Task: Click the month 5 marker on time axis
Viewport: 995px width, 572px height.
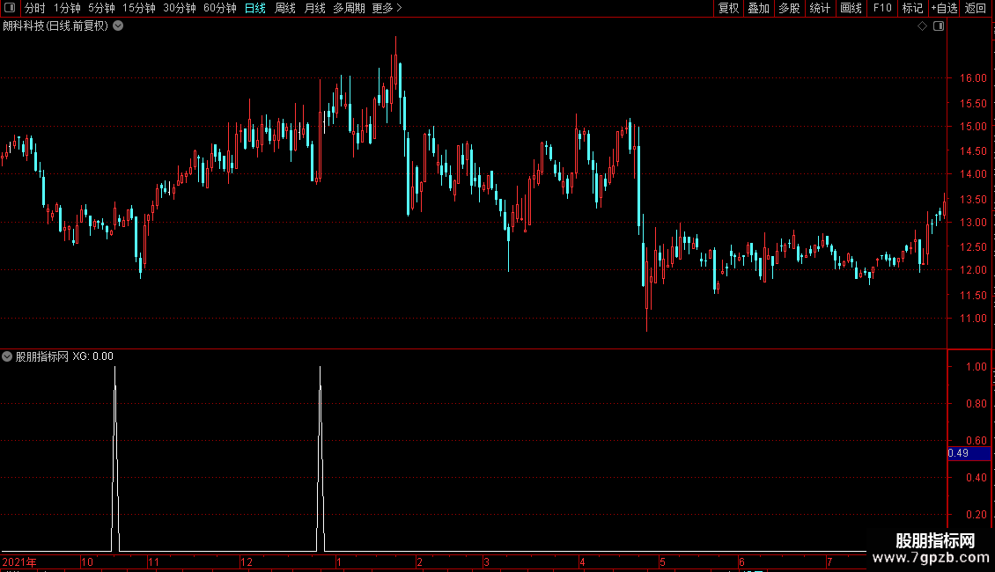Action: click(662, 561)
